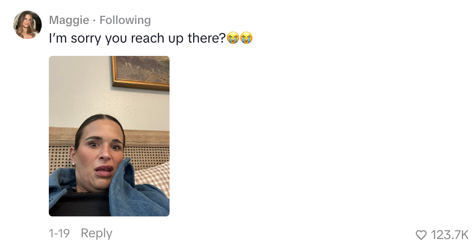Screen dimensions: 474x251
Task: Click the Following label beside Maggie
Action: 125,20
